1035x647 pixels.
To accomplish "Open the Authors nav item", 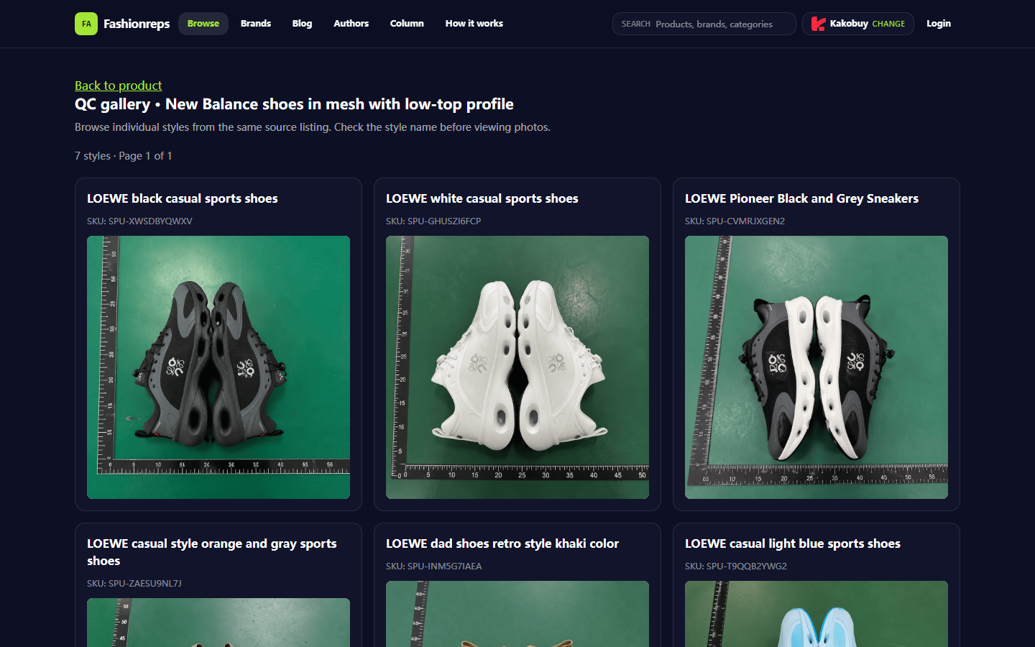I will [351, 24].
